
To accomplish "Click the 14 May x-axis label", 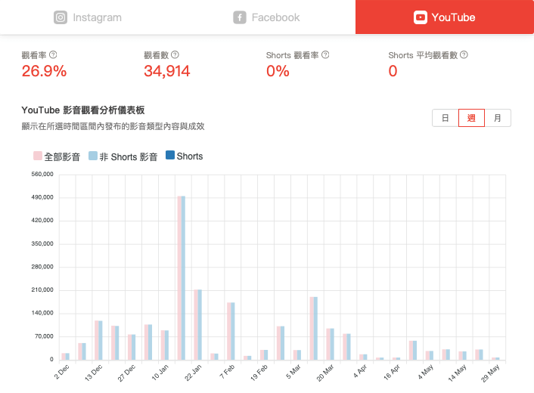I will (x=457, y=373).
